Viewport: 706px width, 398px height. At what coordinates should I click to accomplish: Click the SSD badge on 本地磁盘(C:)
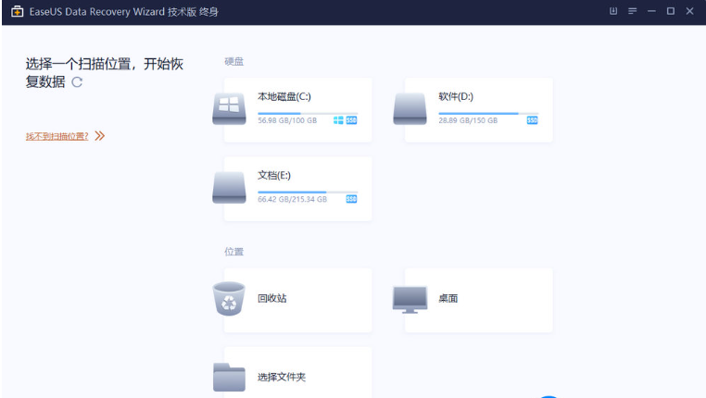click(x=352, y=120)
